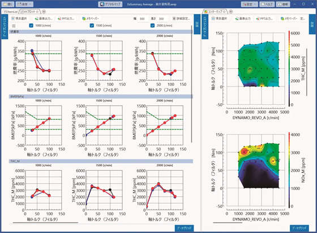This screenshot has width=317, height=233.
Task: Click the データグリッド button under the XY plots
Action: (184, 228)
